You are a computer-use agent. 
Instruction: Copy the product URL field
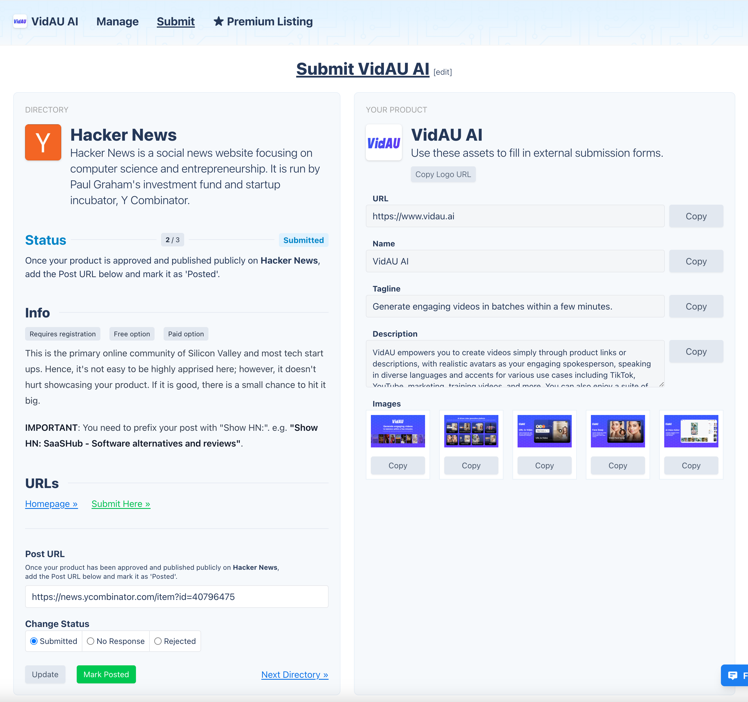[696, 216]
